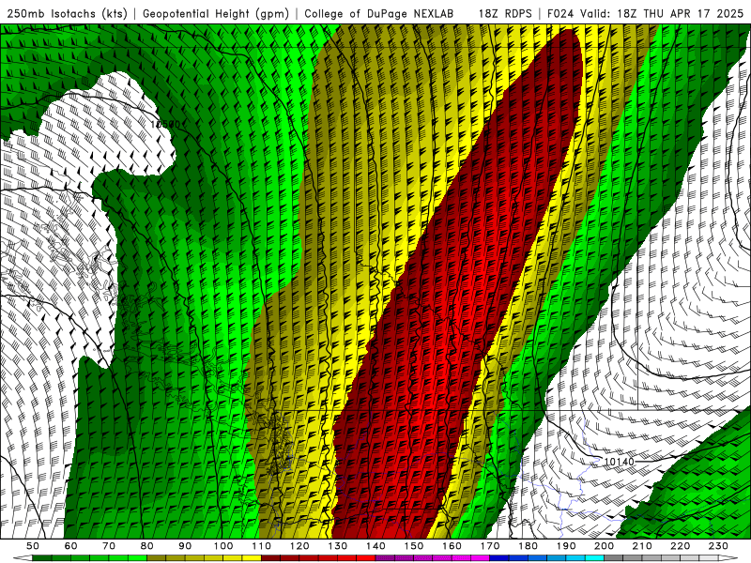751x563 pixels.
Task: Click the 220 value on the color scale
Action: (x=680, y=546)
